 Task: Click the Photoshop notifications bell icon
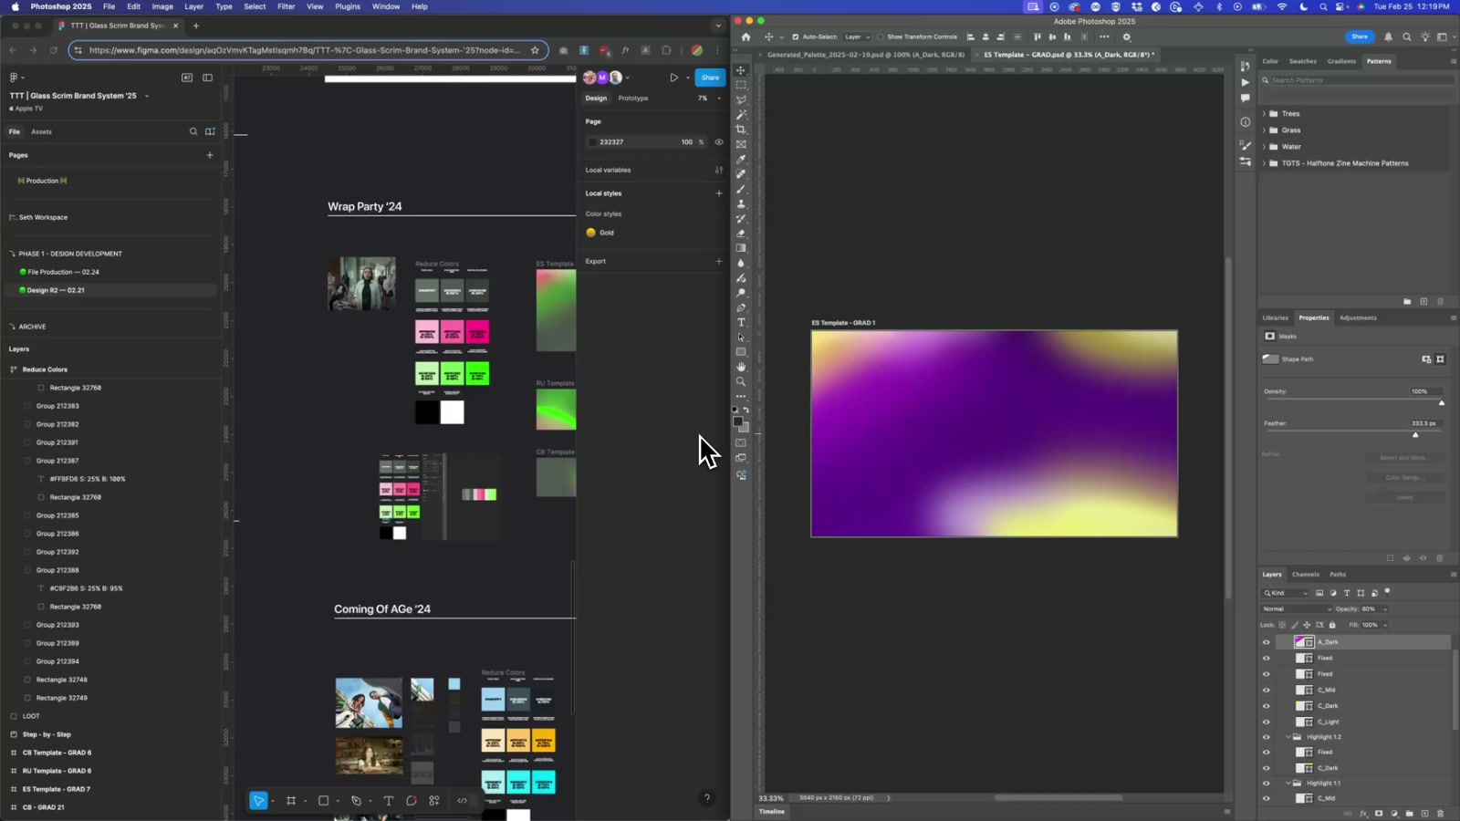(1388, 37)
